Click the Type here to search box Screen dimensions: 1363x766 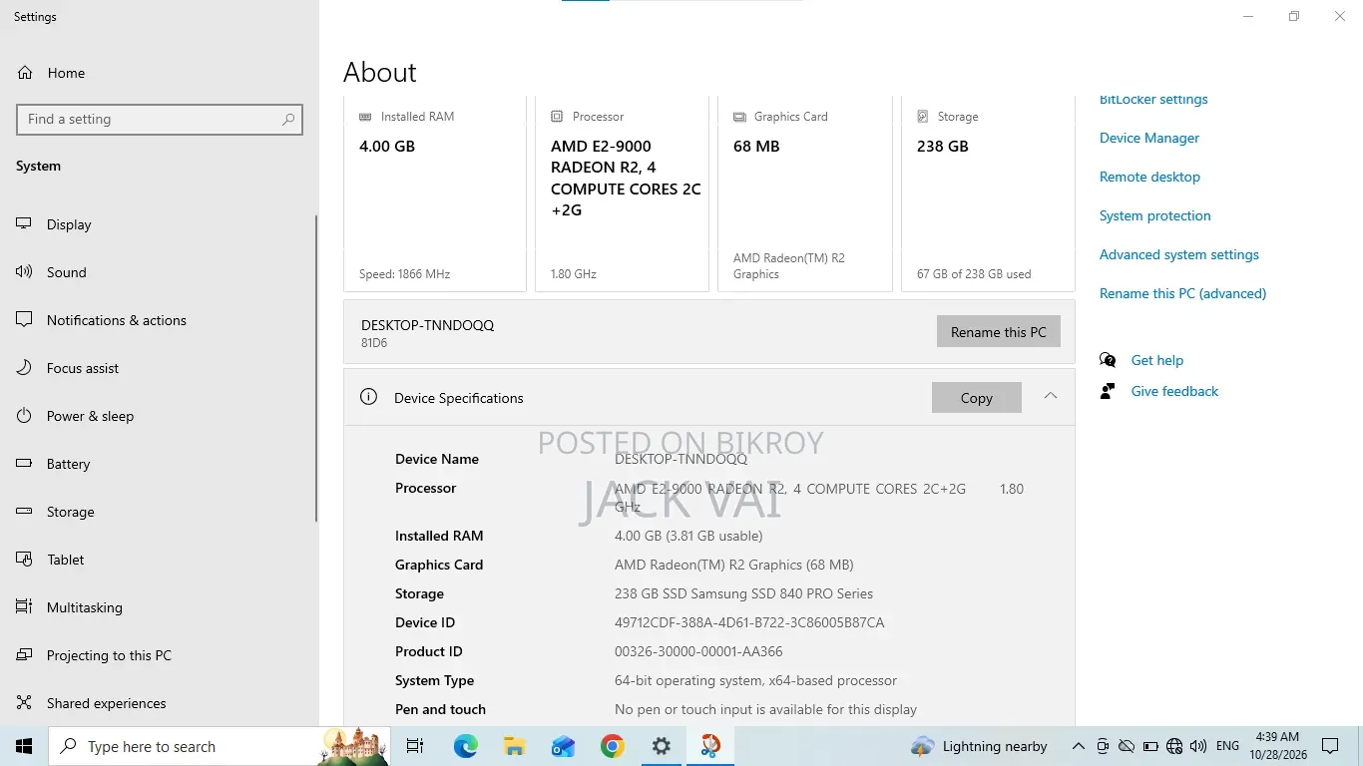[219, 746]
